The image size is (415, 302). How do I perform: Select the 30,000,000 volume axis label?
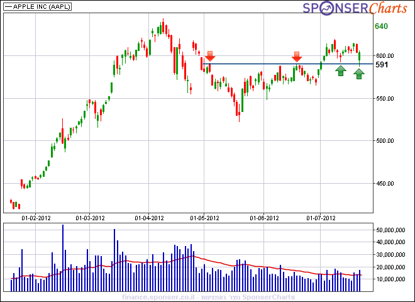click(x=390, y=255)
